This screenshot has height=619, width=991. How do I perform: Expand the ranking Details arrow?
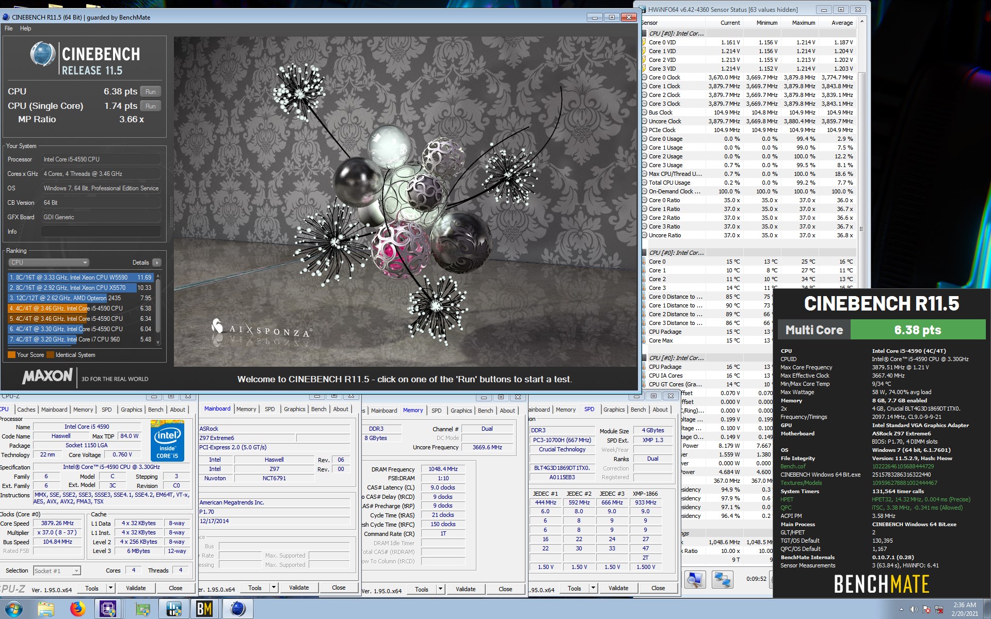[157, 263]
